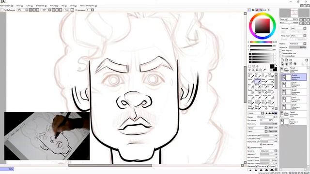Choose the Select brush tool
This screenshot has width=310, height=174.
click(251, 91)
